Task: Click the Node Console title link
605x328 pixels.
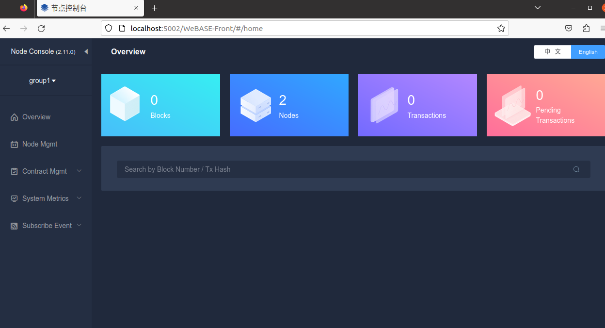Action: click(x=32, y=51)
